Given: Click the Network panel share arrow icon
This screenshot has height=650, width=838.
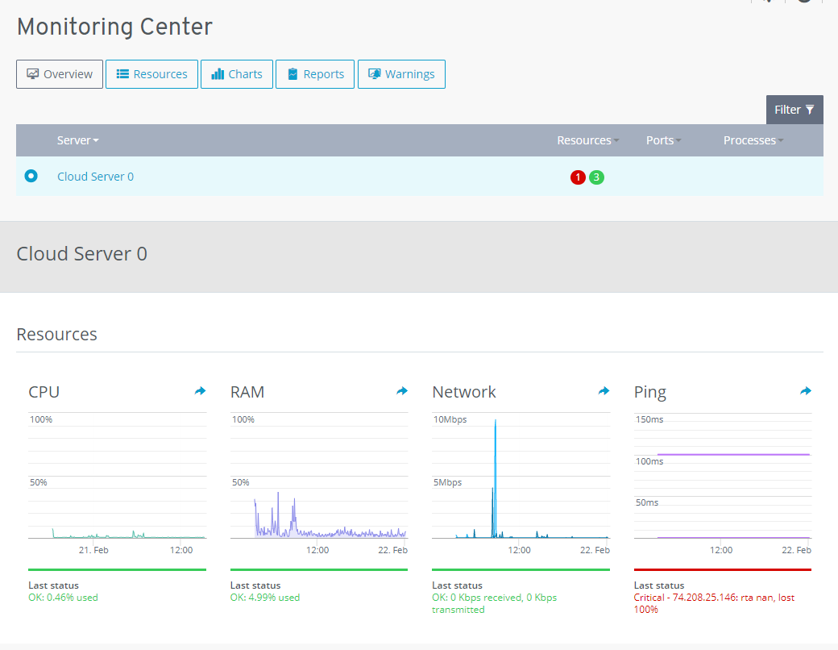Looking at the screenshot, I should click(604, 391).
